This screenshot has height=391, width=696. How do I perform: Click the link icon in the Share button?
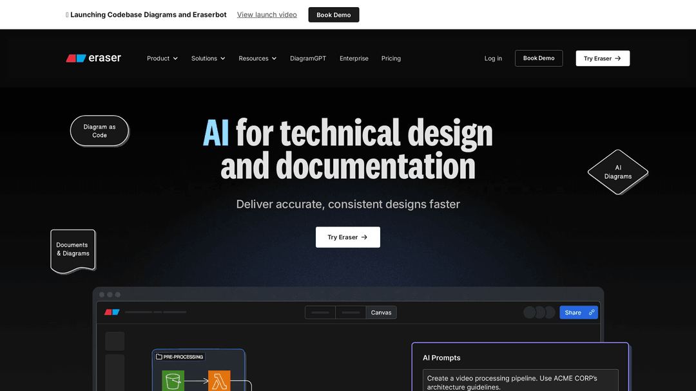(x=591, y=312)
